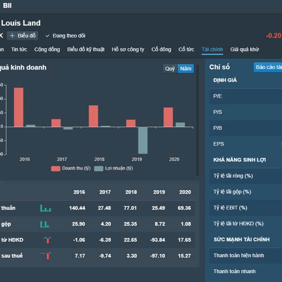Click the 140.44 revenue value
The height and width of the screenshot is (282, 282).
(77, 208)
